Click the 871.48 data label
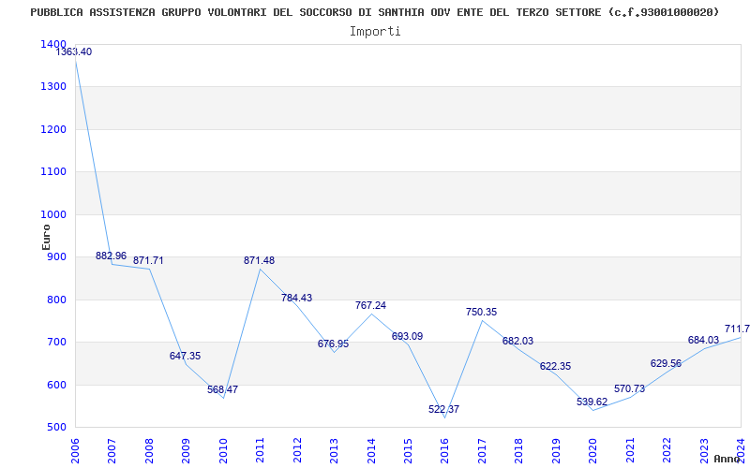The height and width of the screenshot is (468, 750). point(260,260)
